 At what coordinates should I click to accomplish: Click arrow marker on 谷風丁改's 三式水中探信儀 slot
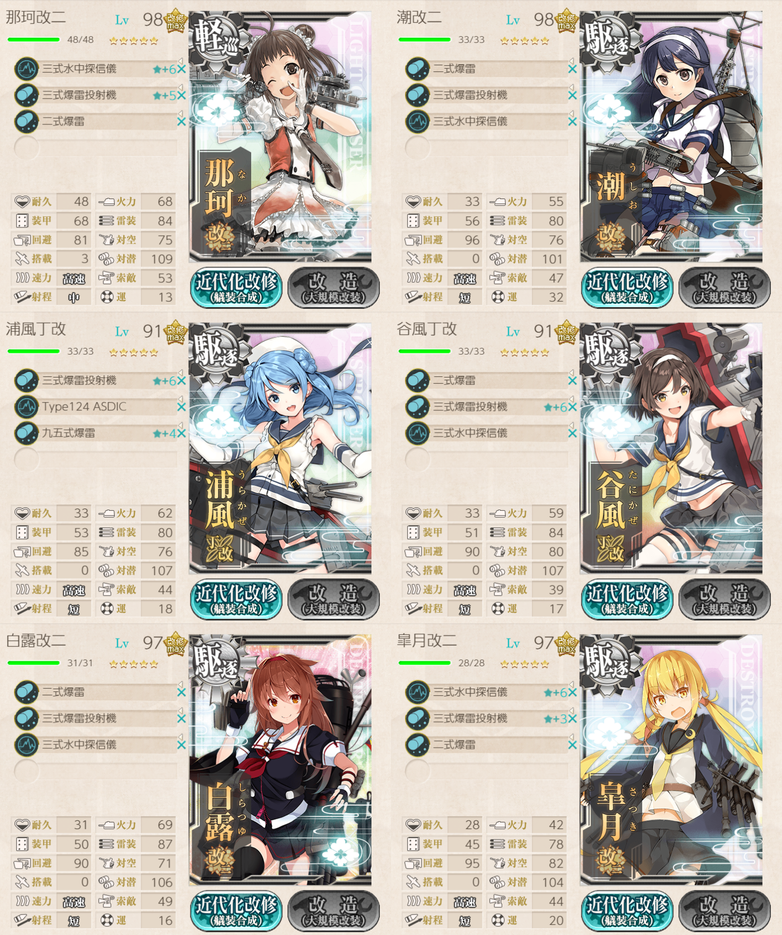571,425
